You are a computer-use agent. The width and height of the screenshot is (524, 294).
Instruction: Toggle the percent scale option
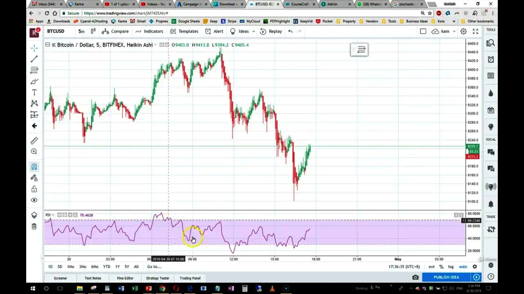click(x=441, y=267)
